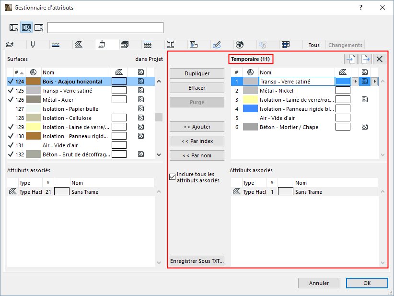Image resolution: width=394 pixels, height=296 pixels.
Task: Select Béton - Brut de décoffrag... row
Action: click(81, 154)
